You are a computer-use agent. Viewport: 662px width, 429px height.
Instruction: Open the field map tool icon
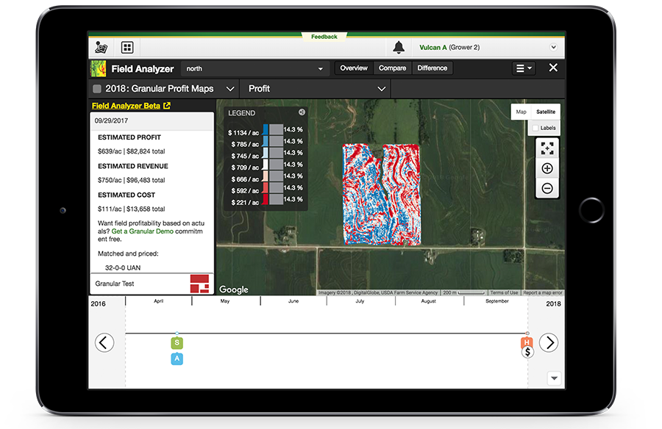click(x=101, y=47)
